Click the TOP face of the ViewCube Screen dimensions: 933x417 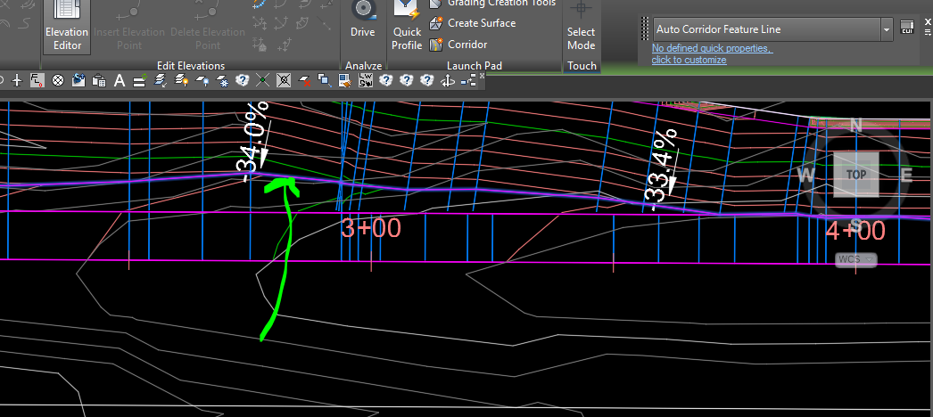point(855,175)
